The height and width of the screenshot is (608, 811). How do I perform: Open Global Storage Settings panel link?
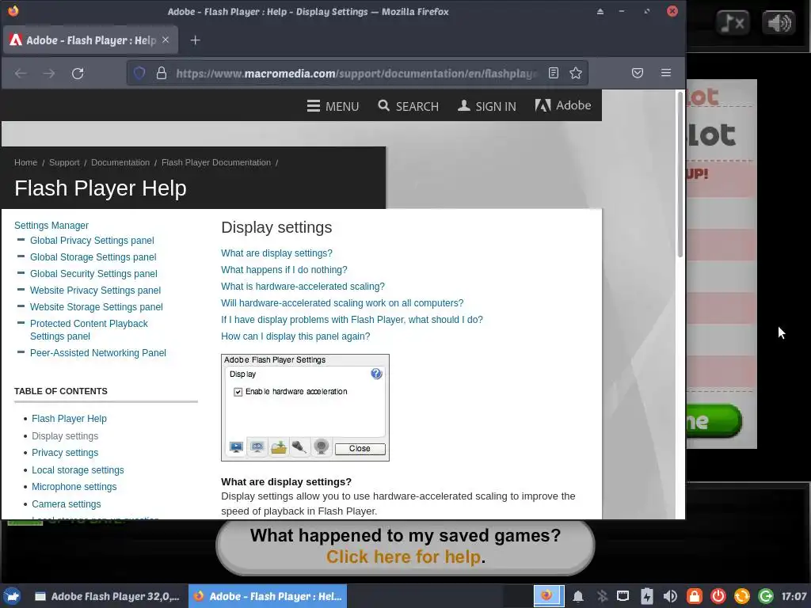[x=93, y=257]
